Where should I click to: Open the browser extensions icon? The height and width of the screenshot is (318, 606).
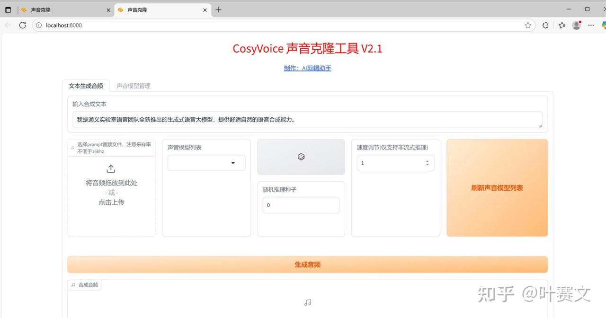click(545, 26)
